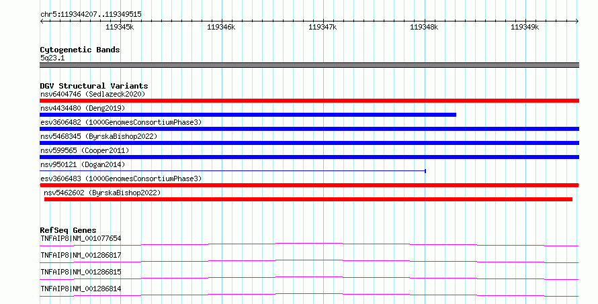Click the magenta line for NM_001286814

click(x=309, y=295)
